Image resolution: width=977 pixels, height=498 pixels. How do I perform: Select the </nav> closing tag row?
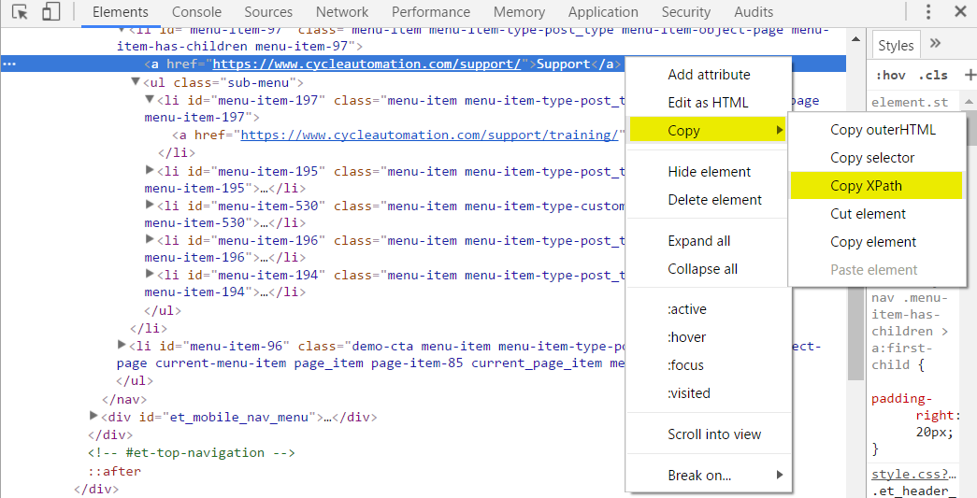124,399
